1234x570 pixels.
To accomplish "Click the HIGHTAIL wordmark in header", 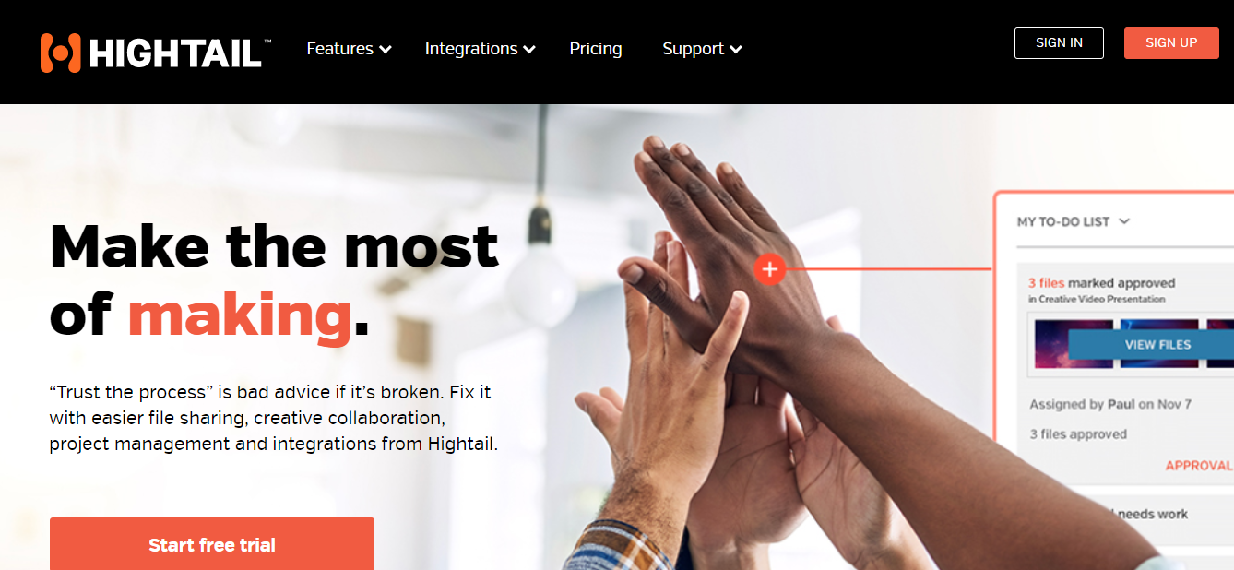I will click(176, 54).
